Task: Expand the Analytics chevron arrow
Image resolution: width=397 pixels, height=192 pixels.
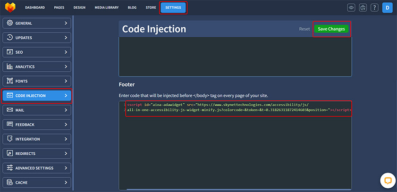Action: [66, 67]
